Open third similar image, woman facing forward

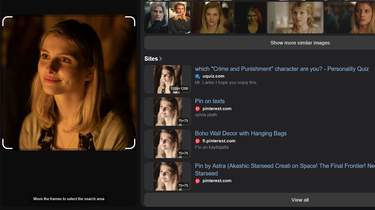(x=212, y=17)
